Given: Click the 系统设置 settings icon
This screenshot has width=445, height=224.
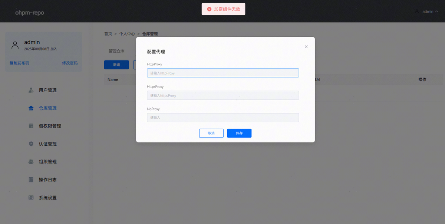Looking at the screenshot, I should coord(31,198).
